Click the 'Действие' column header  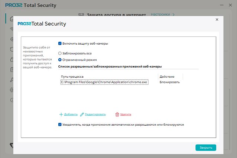coord(167,77)
